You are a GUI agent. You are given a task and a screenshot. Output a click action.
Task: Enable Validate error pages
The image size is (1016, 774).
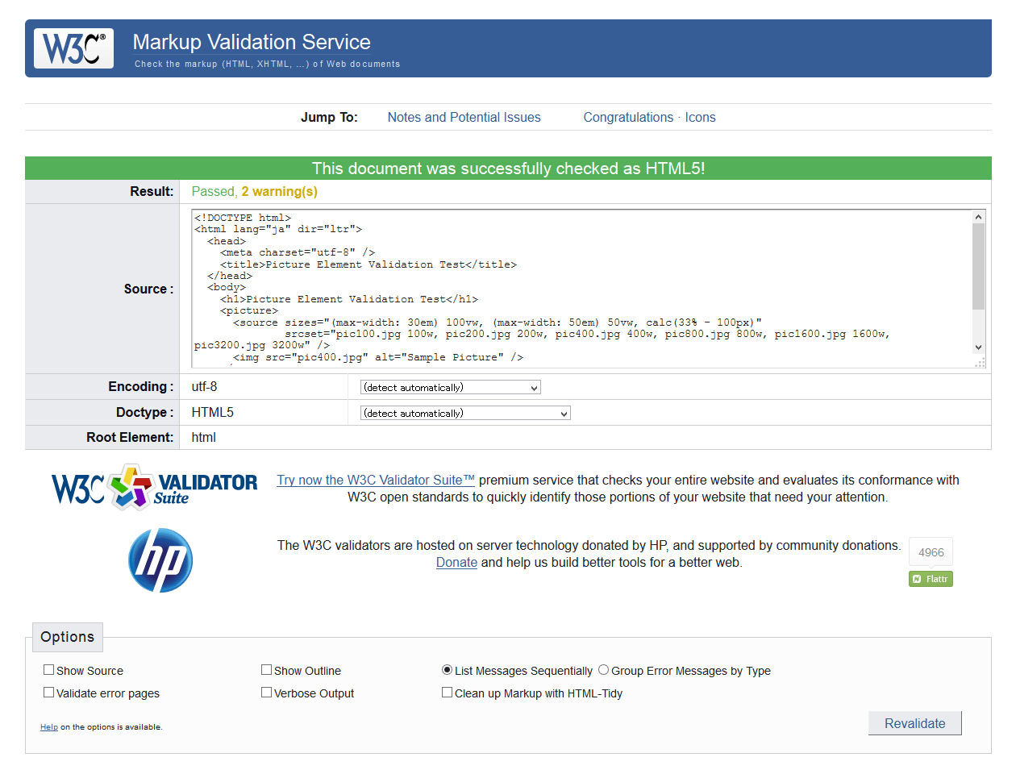coord(48,692)
